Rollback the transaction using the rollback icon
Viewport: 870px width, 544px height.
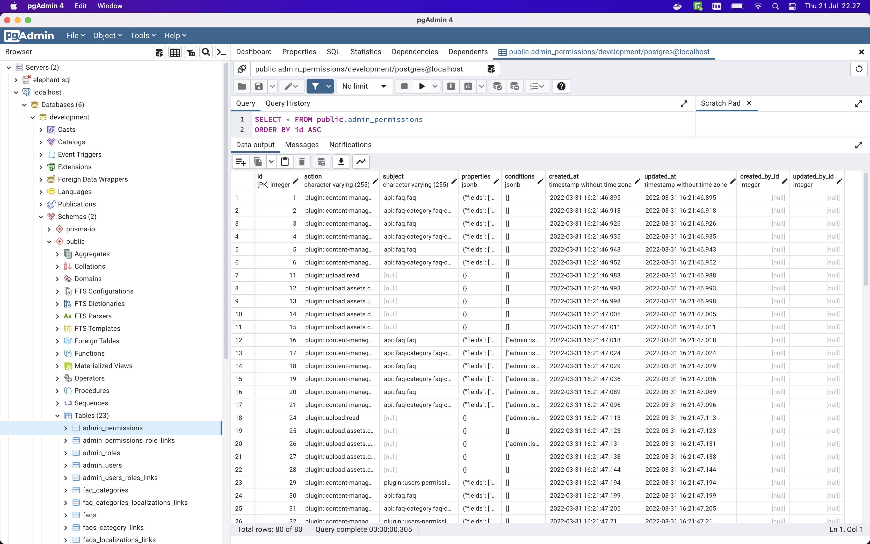(x=514, y=86)
